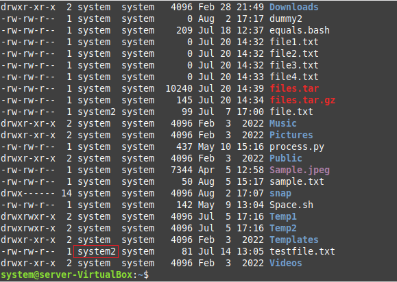Viewport: 397px width, 282px height.
Task: Click file4.txt in the listing
Action: (293, 77)
